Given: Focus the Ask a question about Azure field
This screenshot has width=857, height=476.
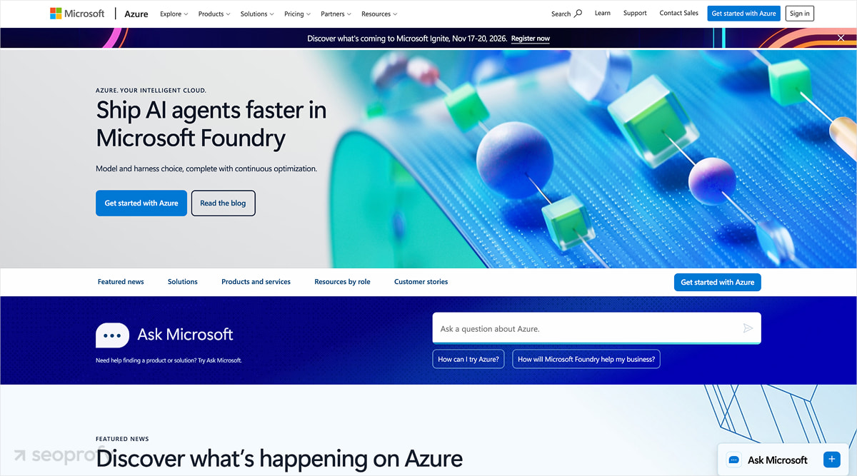Looking at the screenshot, I should (x=596, y=328).
